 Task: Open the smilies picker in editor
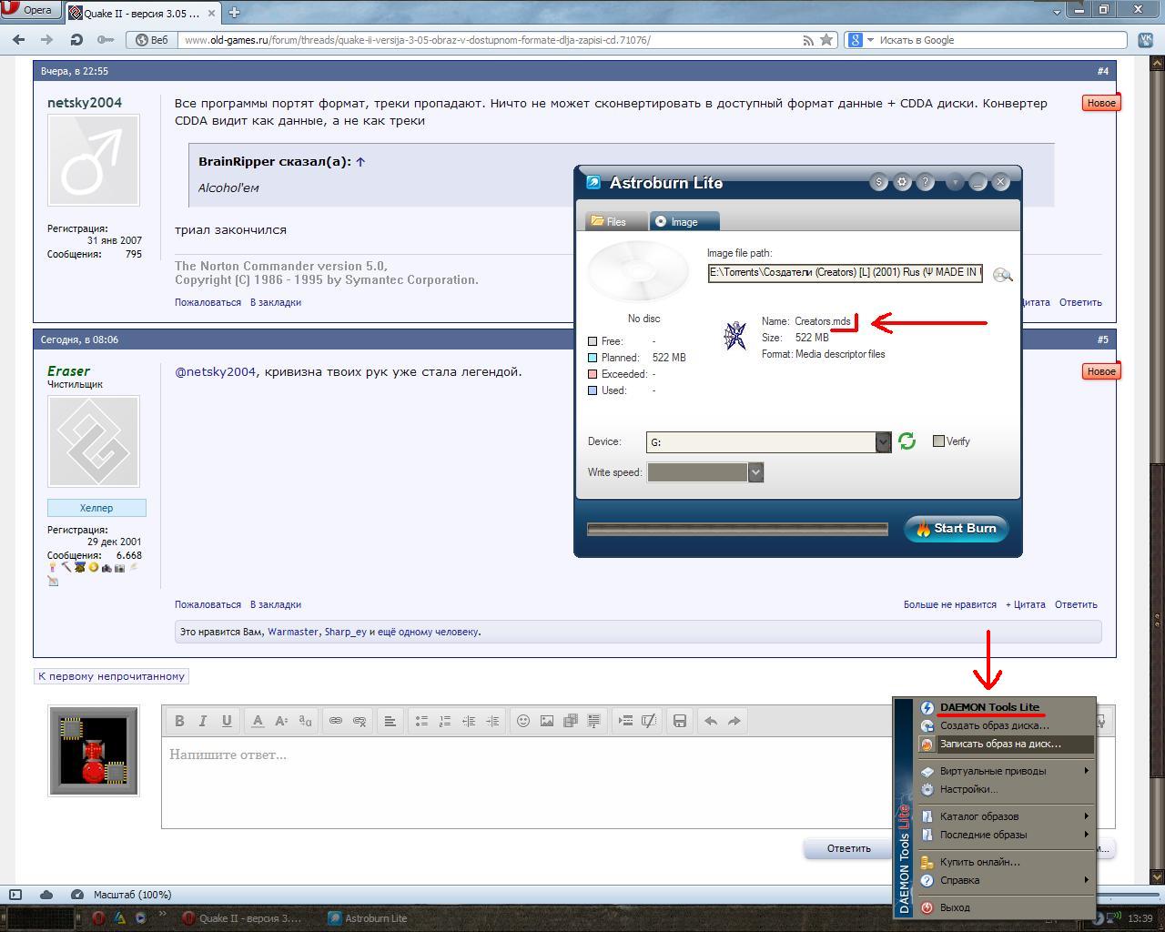[523, 721]
